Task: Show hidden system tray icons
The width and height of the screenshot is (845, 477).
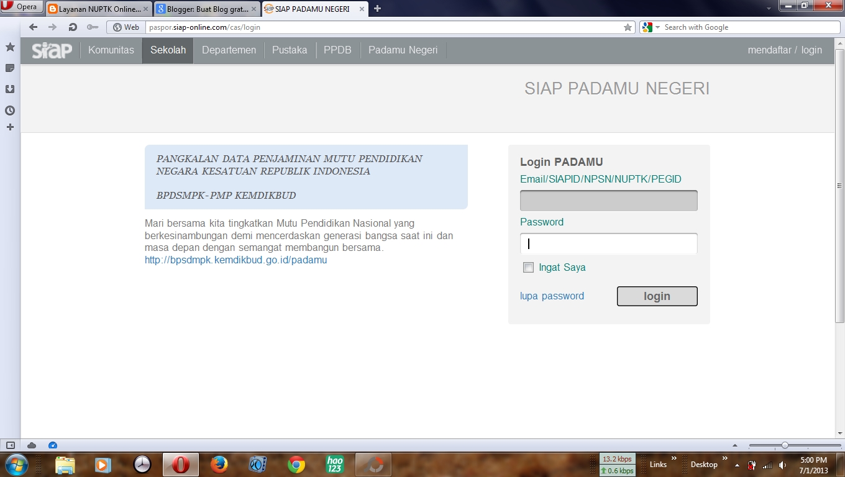Action: [737, 465]
